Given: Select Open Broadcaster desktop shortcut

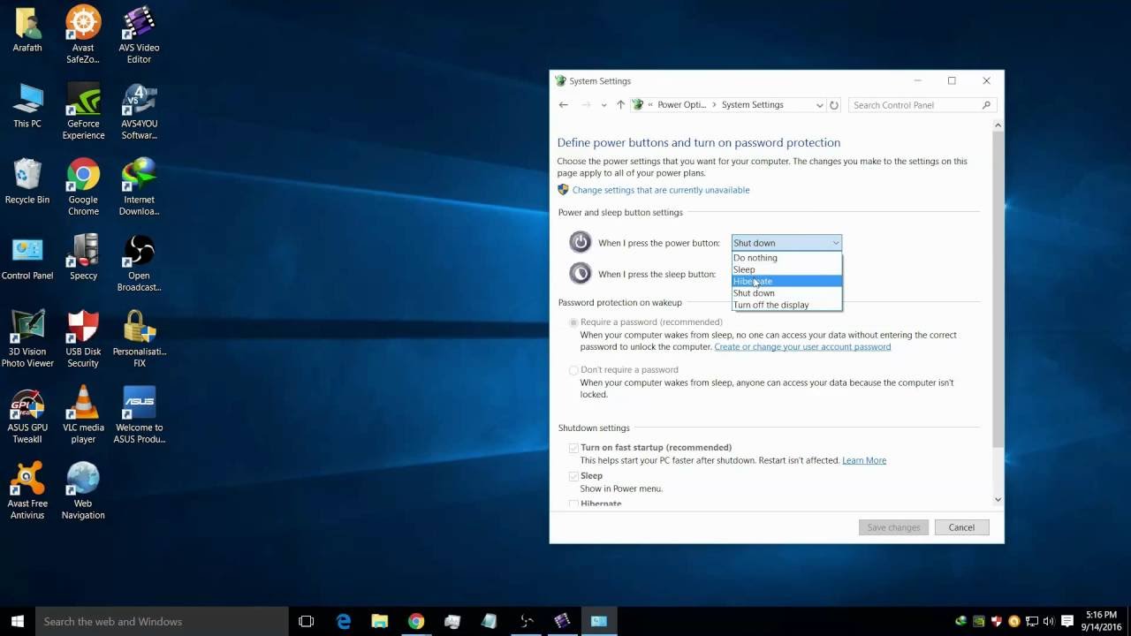Looking at the screenshot, I should [139, 263].
